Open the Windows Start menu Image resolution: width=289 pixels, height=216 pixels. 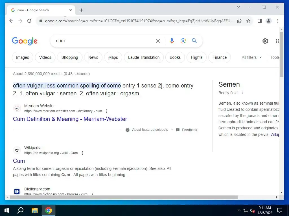7,210
